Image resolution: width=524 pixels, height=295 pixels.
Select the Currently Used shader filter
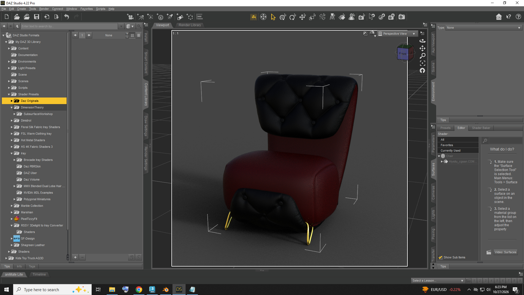458,151
